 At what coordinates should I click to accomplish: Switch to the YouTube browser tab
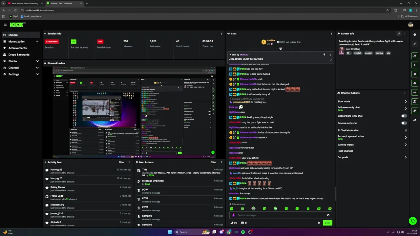pos(25,3)
